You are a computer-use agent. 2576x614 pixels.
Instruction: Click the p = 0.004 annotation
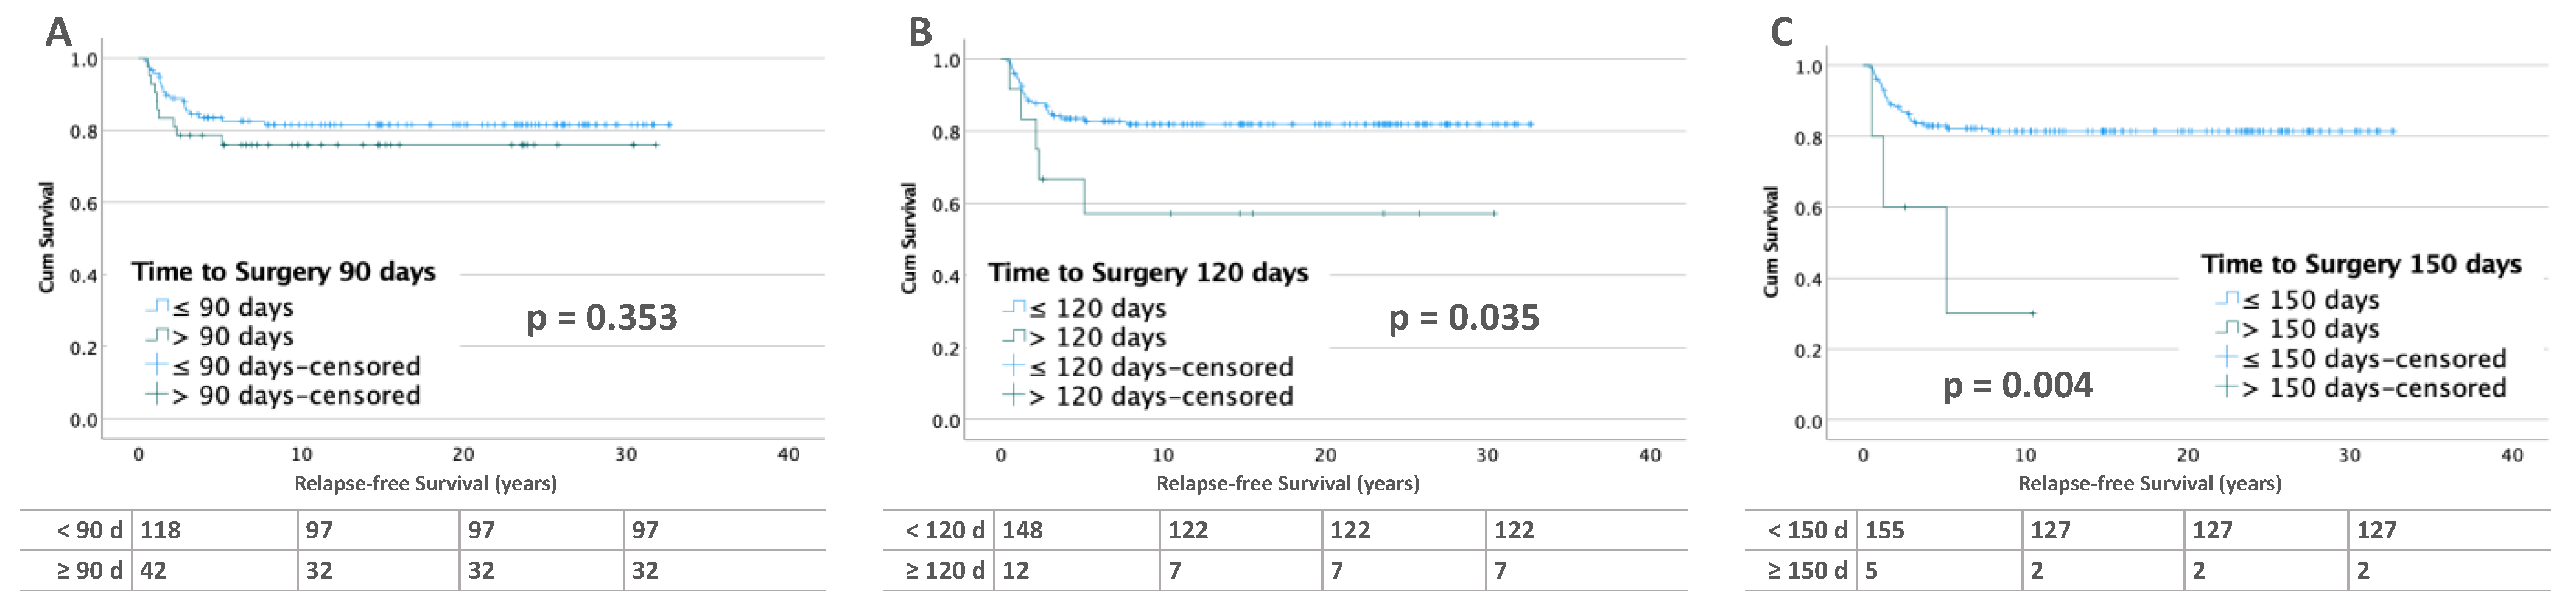[2017, 386]
